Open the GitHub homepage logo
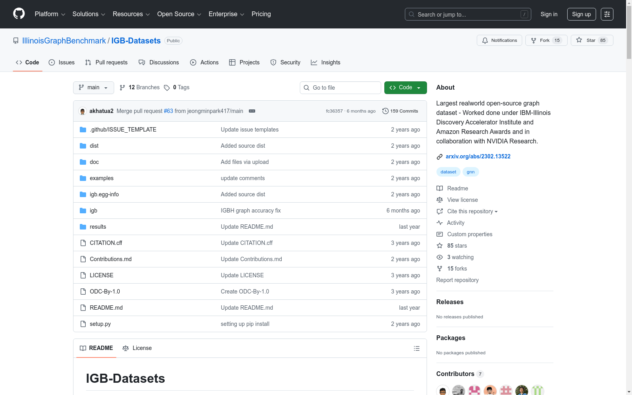The height and width of the screenshot is (395, 632). pyautogui.click(x=19, y=14)
